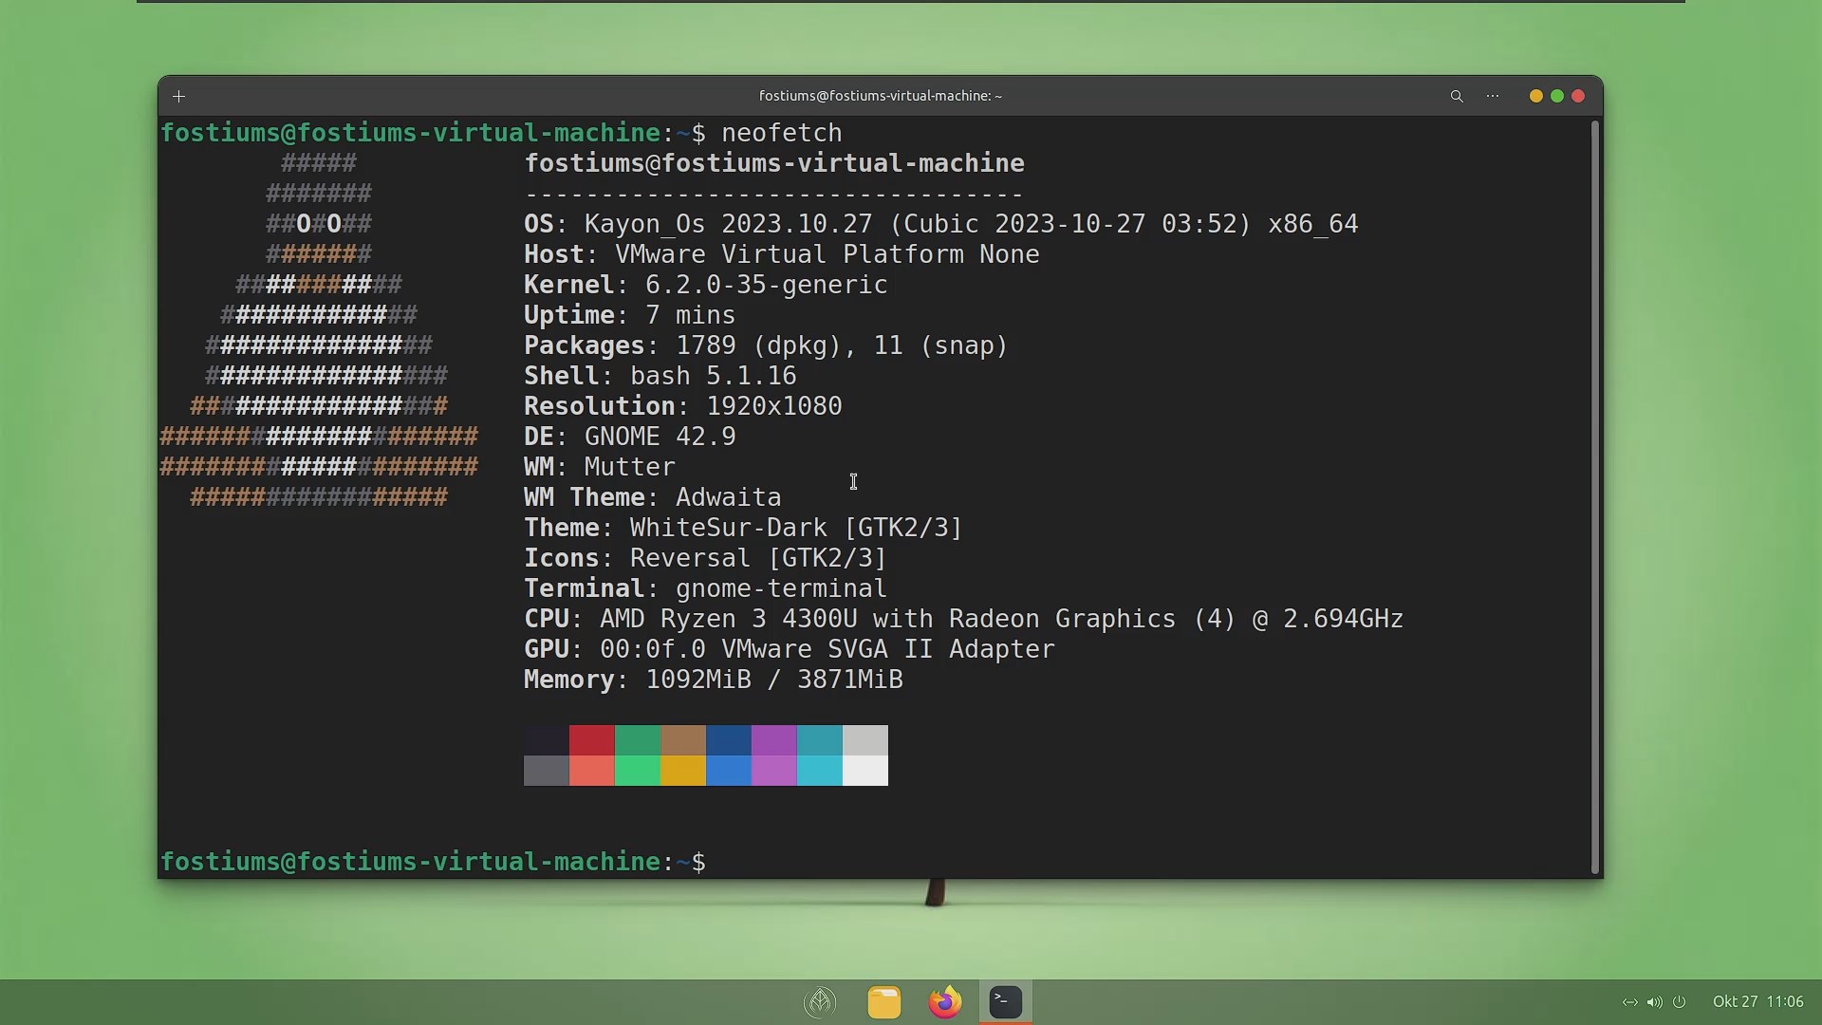Click the volume speaker icon in panel
Image resolution: width=1822 pixels, height=1025 pixels.
1654,1002
